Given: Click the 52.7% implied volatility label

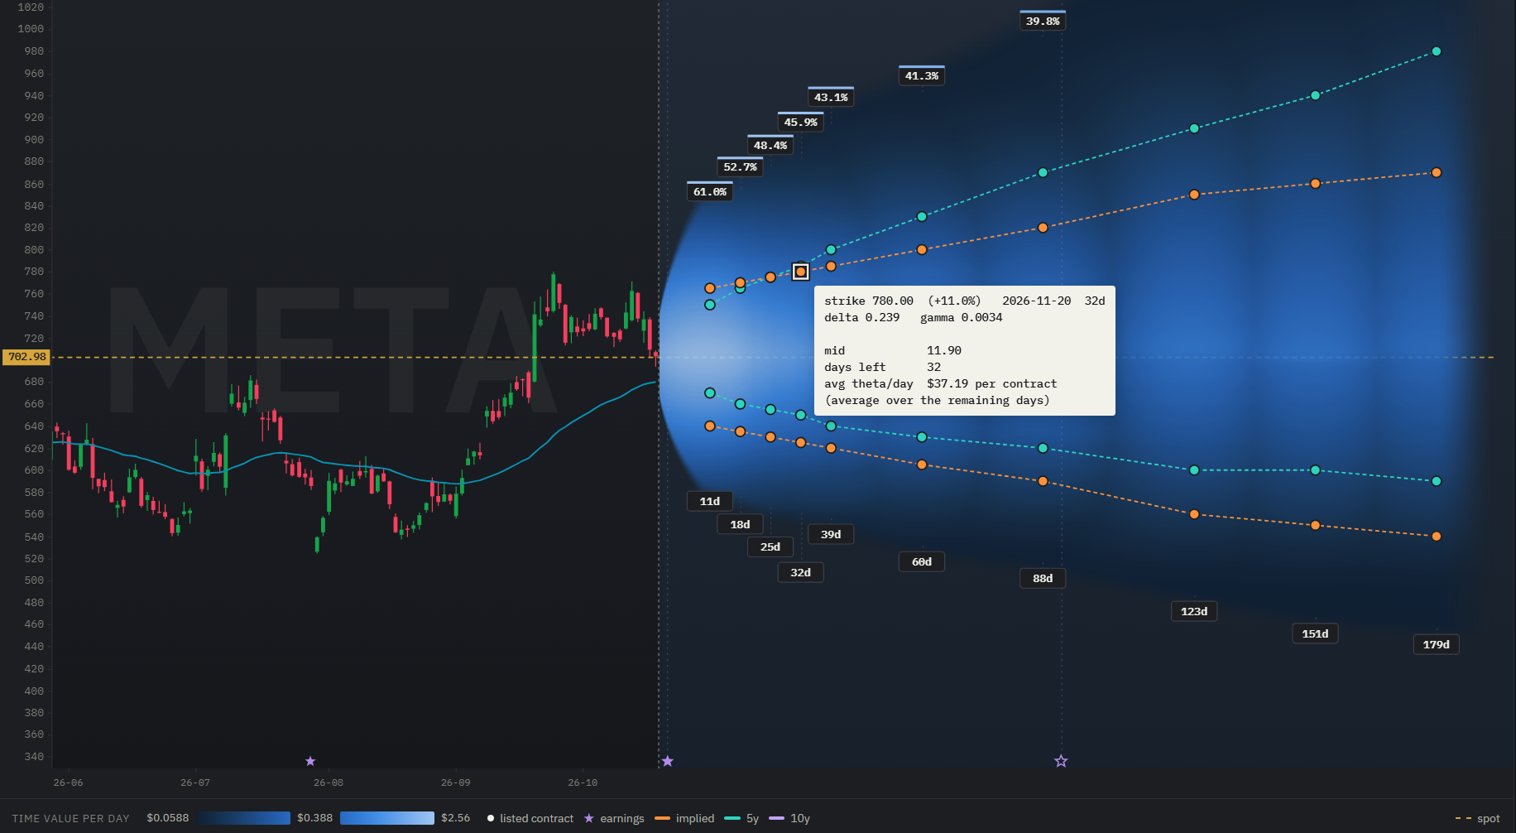Looking at the screenshot, I should pyautogui.click(x=740, y=166).
